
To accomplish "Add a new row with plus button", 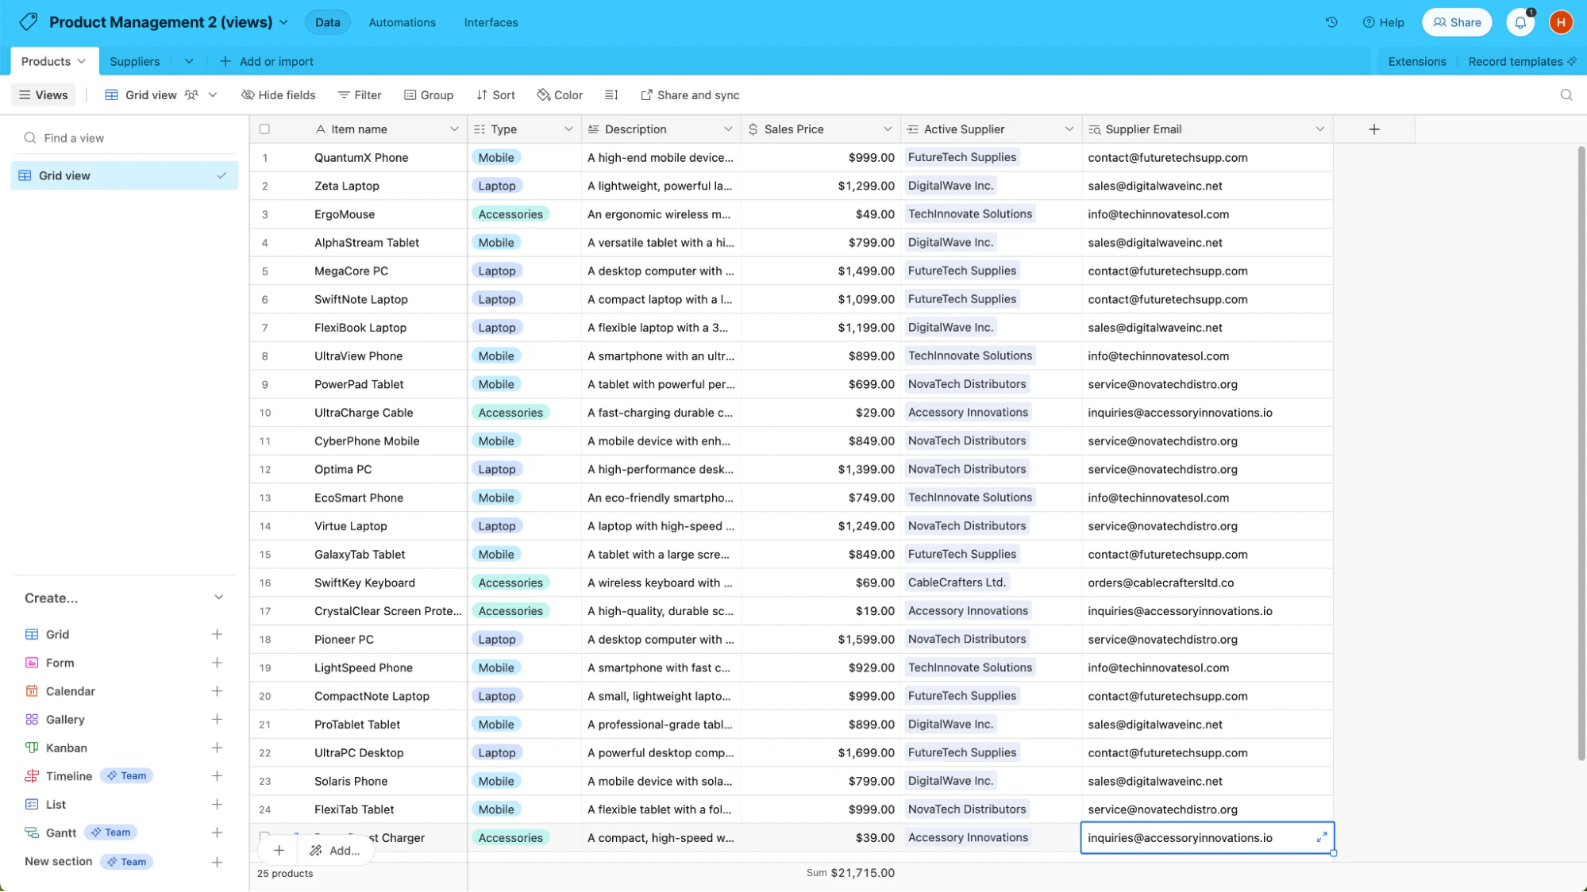I will coord(279,851).
